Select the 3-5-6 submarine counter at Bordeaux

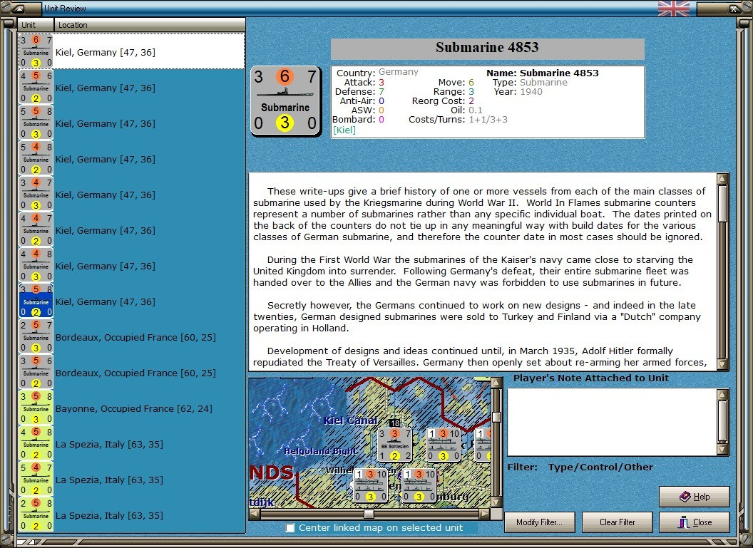click(x=36, y=372)
